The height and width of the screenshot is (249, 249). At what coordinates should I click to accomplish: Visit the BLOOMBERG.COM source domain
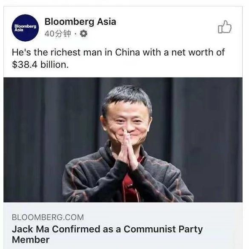[48, 217]
